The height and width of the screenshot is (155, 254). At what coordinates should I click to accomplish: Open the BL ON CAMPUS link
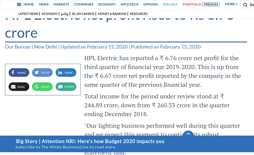83,14
